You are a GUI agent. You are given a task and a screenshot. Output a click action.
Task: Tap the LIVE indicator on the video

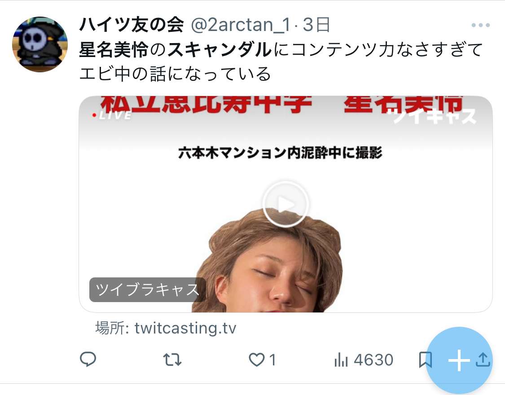(x=111, y=115)
